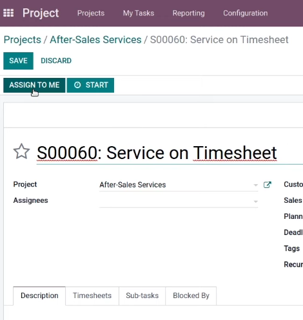
Task: Expand the Assignees dropdown arrow
Action: coord(255,202)
